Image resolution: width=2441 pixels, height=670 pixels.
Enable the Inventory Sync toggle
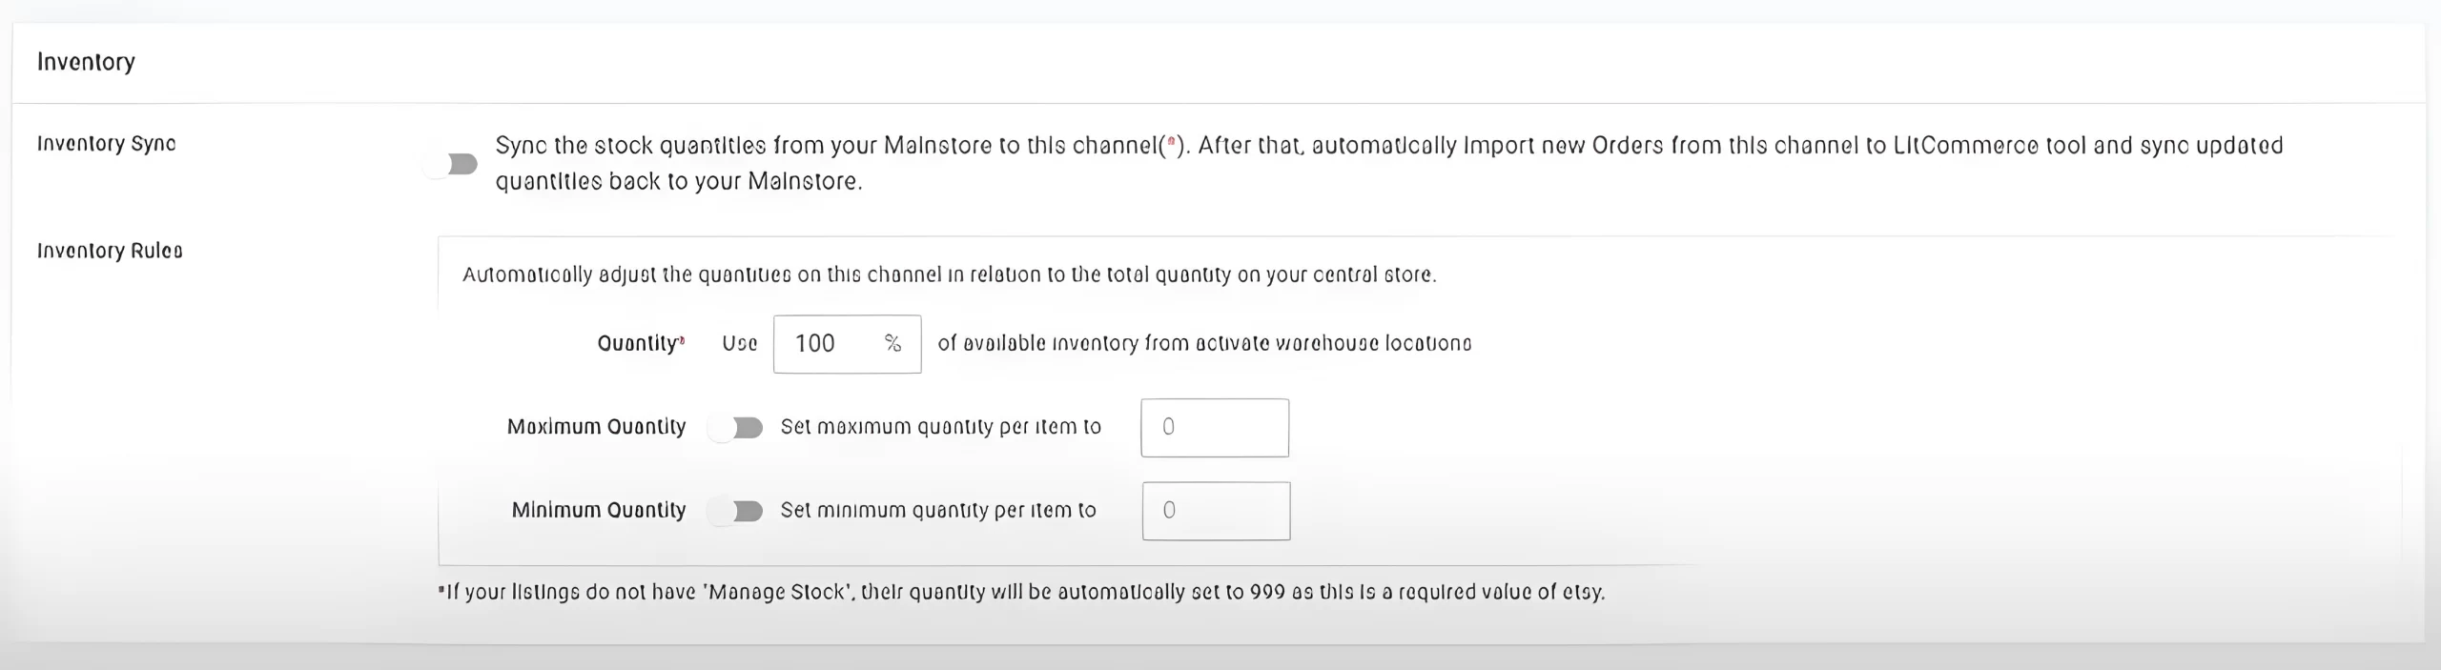tap(451, 164)
